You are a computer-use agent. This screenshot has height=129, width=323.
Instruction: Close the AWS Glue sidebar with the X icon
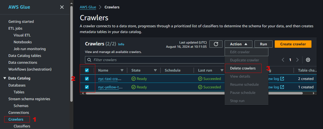pos(62,7)
